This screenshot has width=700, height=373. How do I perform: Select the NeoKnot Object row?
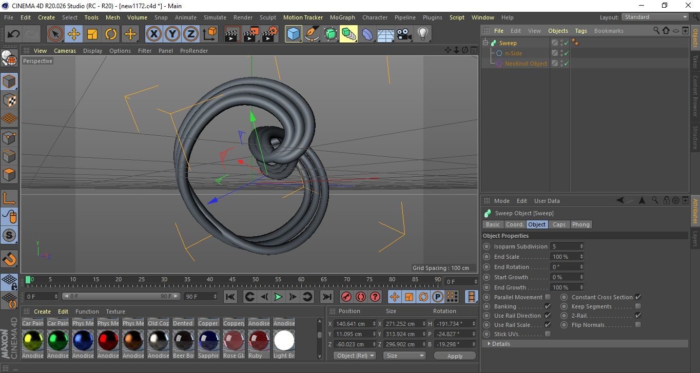pyautogui.click(x=526, y=64)
